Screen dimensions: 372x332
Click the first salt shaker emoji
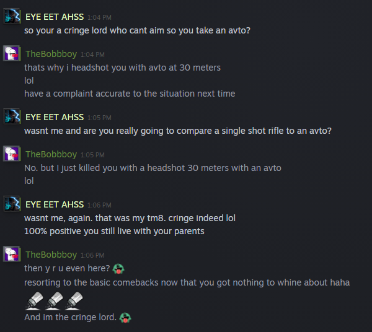click(34, 300)
